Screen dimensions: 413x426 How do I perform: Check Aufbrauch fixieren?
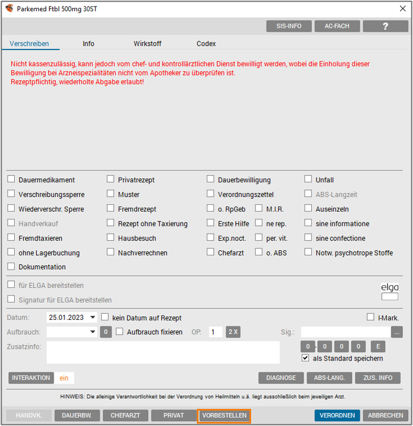coord(119,332)
